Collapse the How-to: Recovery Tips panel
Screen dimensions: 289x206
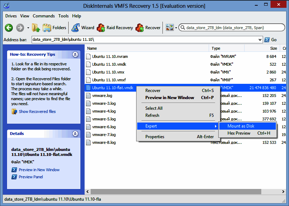75,55
